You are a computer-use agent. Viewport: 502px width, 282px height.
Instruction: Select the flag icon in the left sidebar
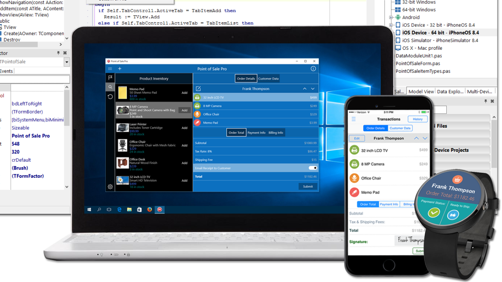pyautogui.click(x=110, y=78)
